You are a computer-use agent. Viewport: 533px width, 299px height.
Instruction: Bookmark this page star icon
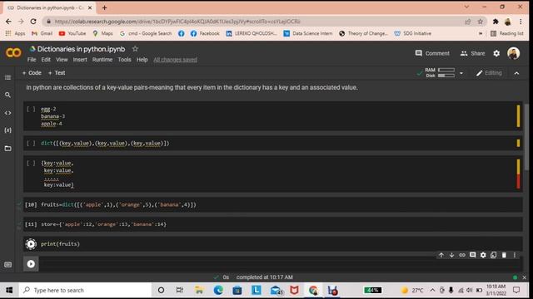[x=481, y=22]
